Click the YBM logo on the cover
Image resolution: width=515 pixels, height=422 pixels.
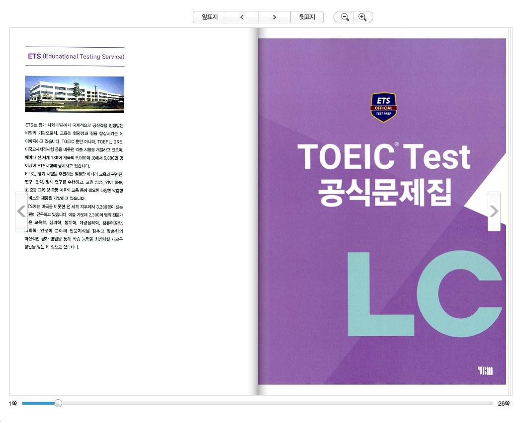coord(485,371)
